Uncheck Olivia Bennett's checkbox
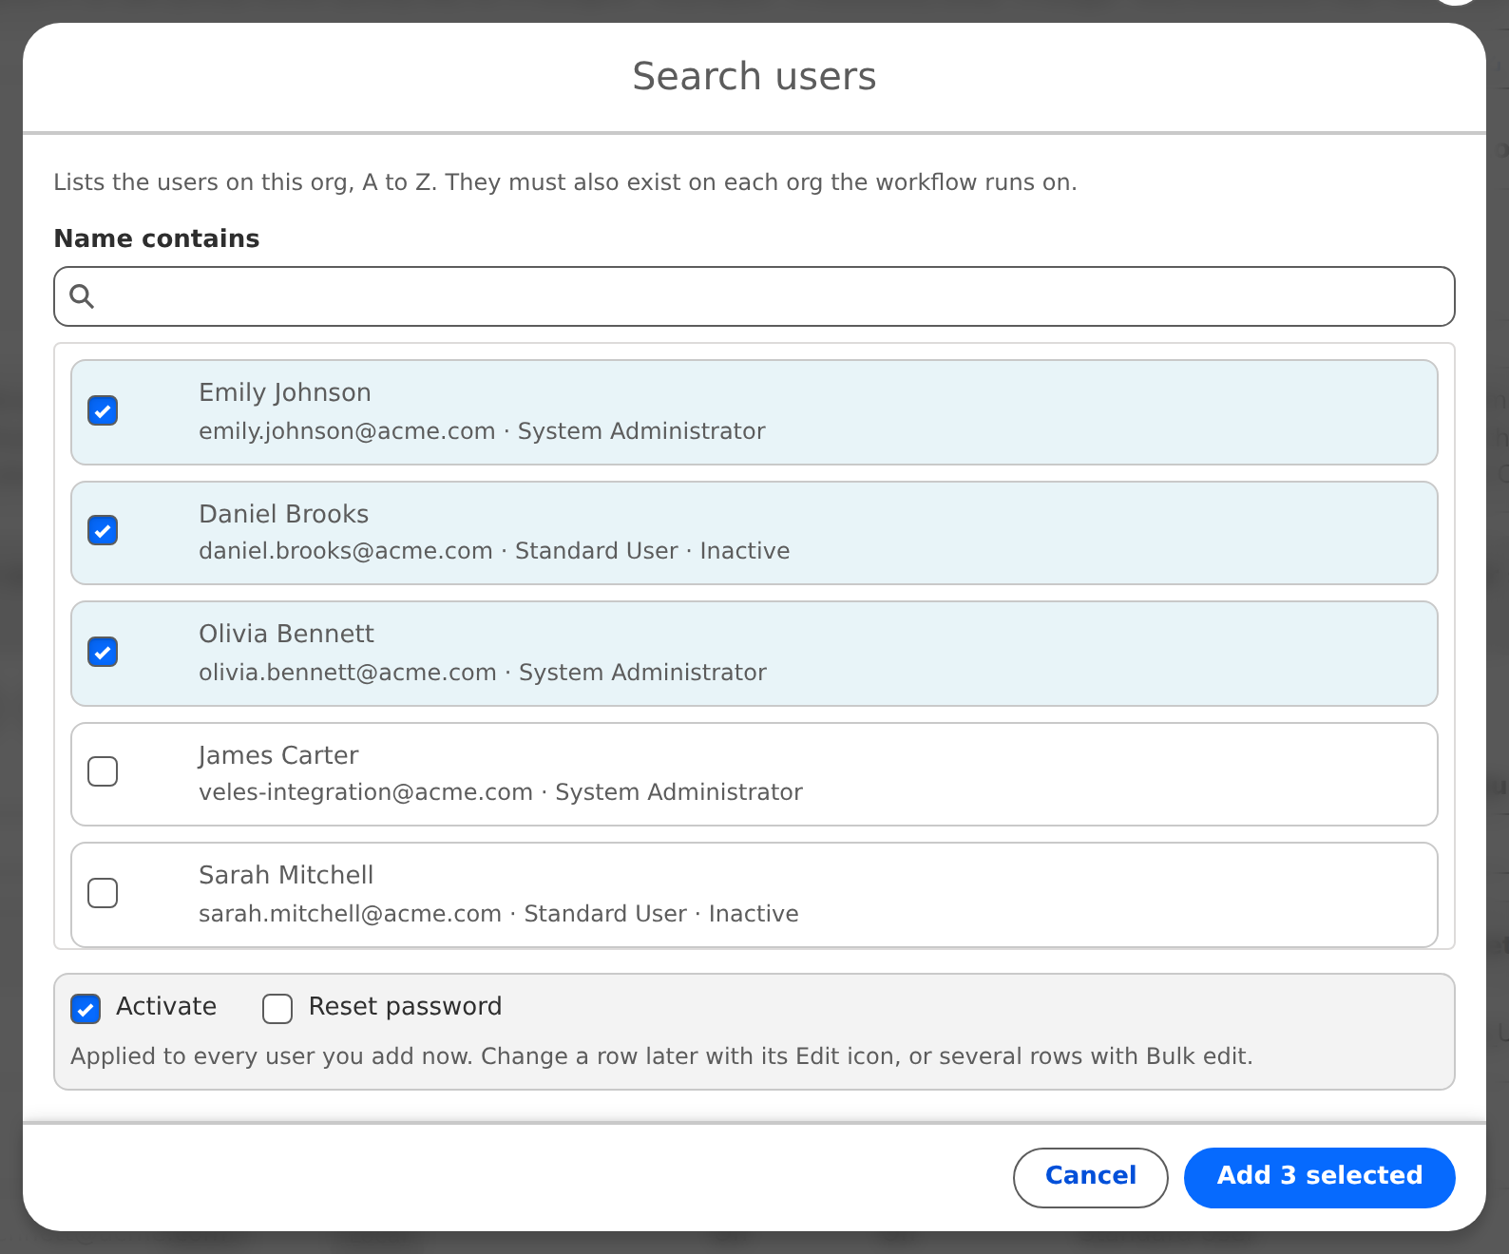The height and width of the screenshot is (1254, 1509). [103, 653]
